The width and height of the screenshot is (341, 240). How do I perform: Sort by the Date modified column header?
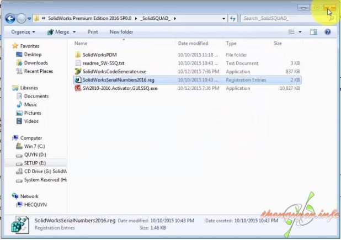click(193, 44)
